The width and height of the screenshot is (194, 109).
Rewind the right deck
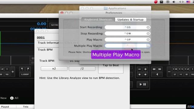(154, 69)
